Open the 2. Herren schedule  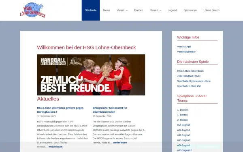tap(182, 120)
